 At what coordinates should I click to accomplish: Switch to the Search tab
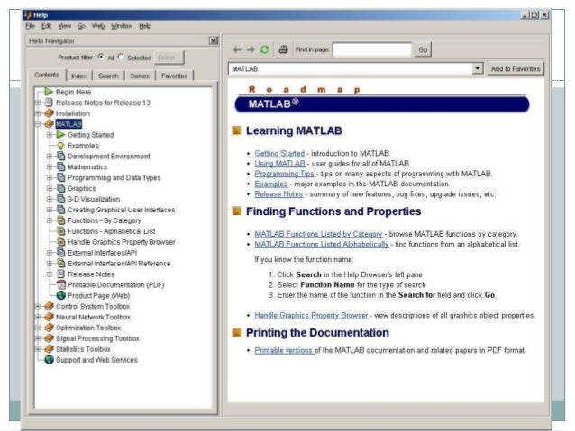point(108,76)
